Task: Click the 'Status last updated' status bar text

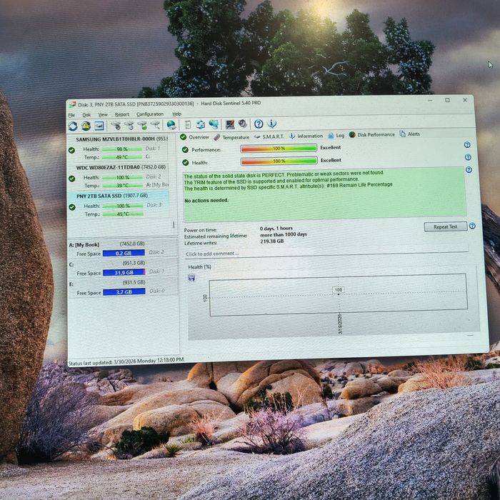Action: (126, 361)
